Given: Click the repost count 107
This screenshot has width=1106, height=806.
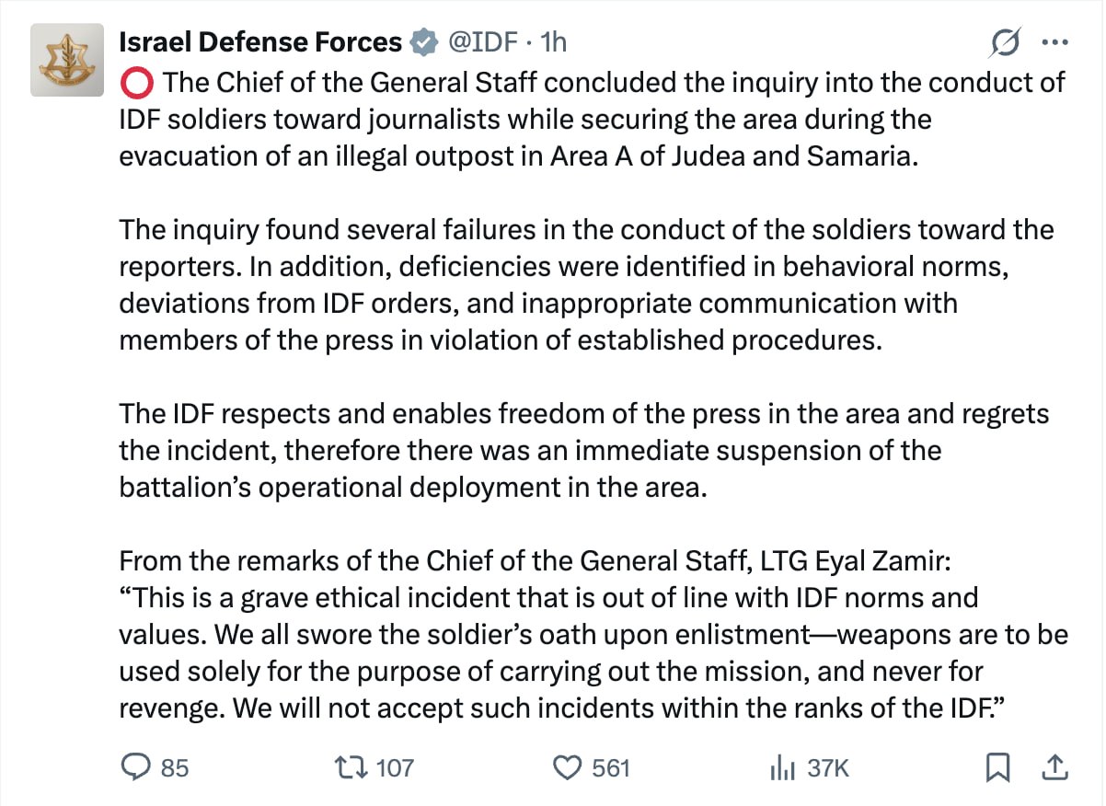Looking at the screenshot, I should (395, 766).
